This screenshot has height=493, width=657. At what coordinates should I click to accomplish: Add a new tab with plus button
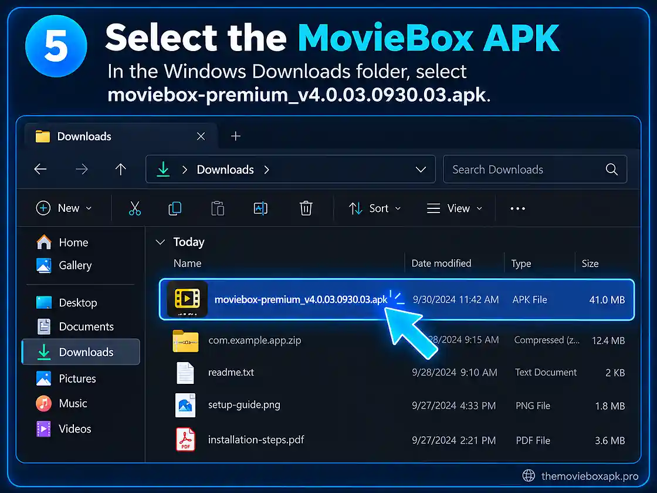pos(235,136)
